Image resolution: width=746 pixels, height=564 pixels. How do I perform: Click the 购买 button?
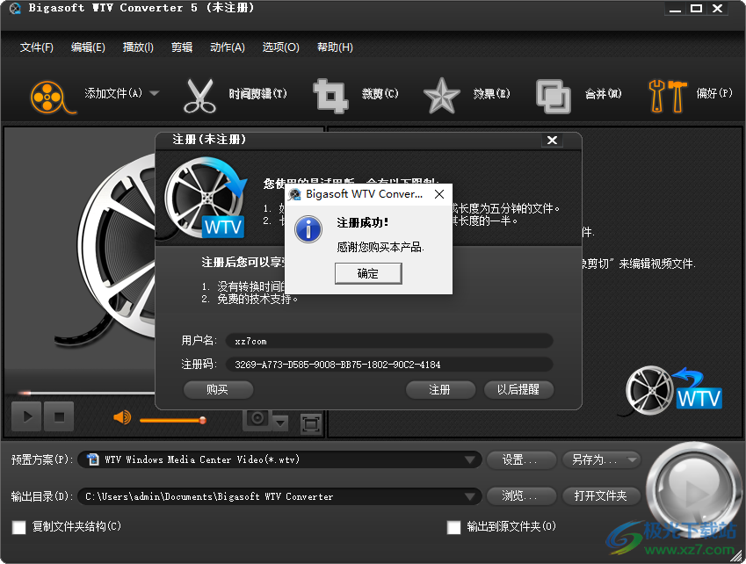(x=218, y=389)
